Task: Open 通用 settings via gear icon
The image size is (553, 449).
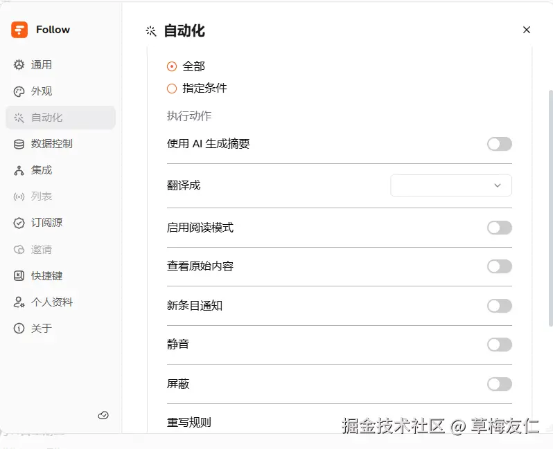Action: pos(19,65)
